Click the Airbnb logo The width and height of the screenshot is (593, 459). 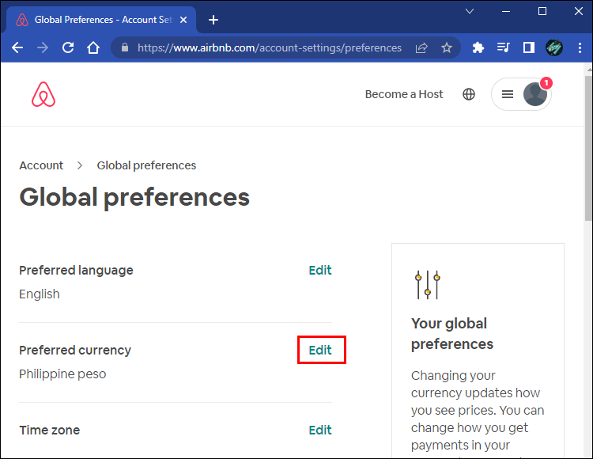pyautogui.click(x=43, y=94)
